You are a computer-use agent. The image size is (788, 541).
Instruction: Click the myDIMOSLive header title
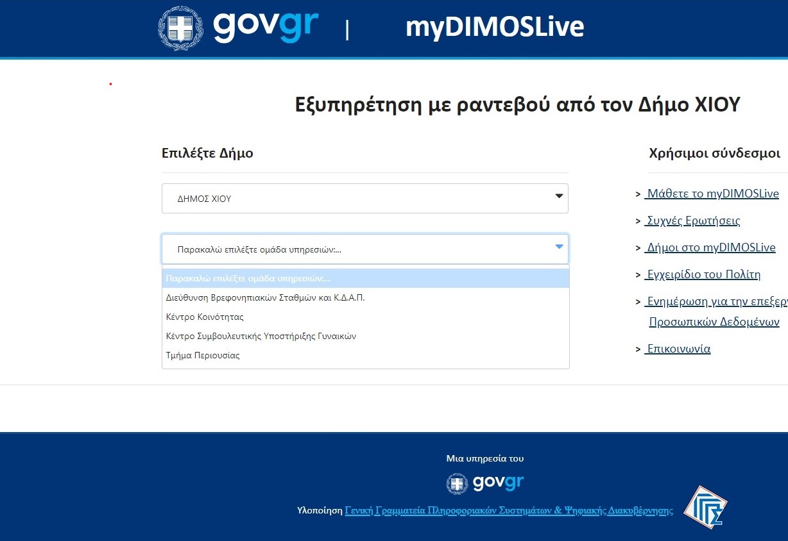click(495, 27)
